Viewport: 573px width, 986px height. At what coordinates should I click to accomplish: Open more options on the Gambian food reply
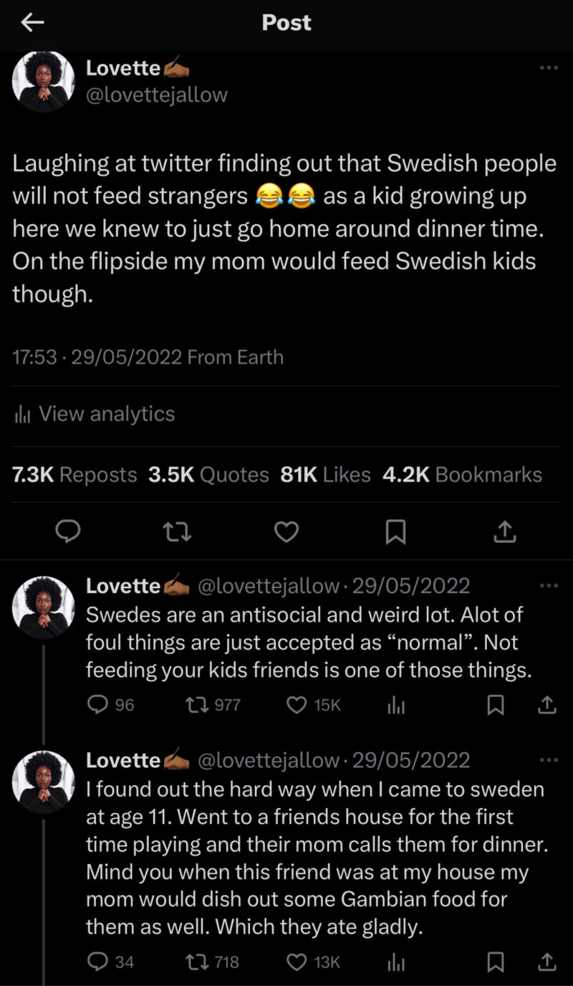pyautogui.click(x=549, y=760)
